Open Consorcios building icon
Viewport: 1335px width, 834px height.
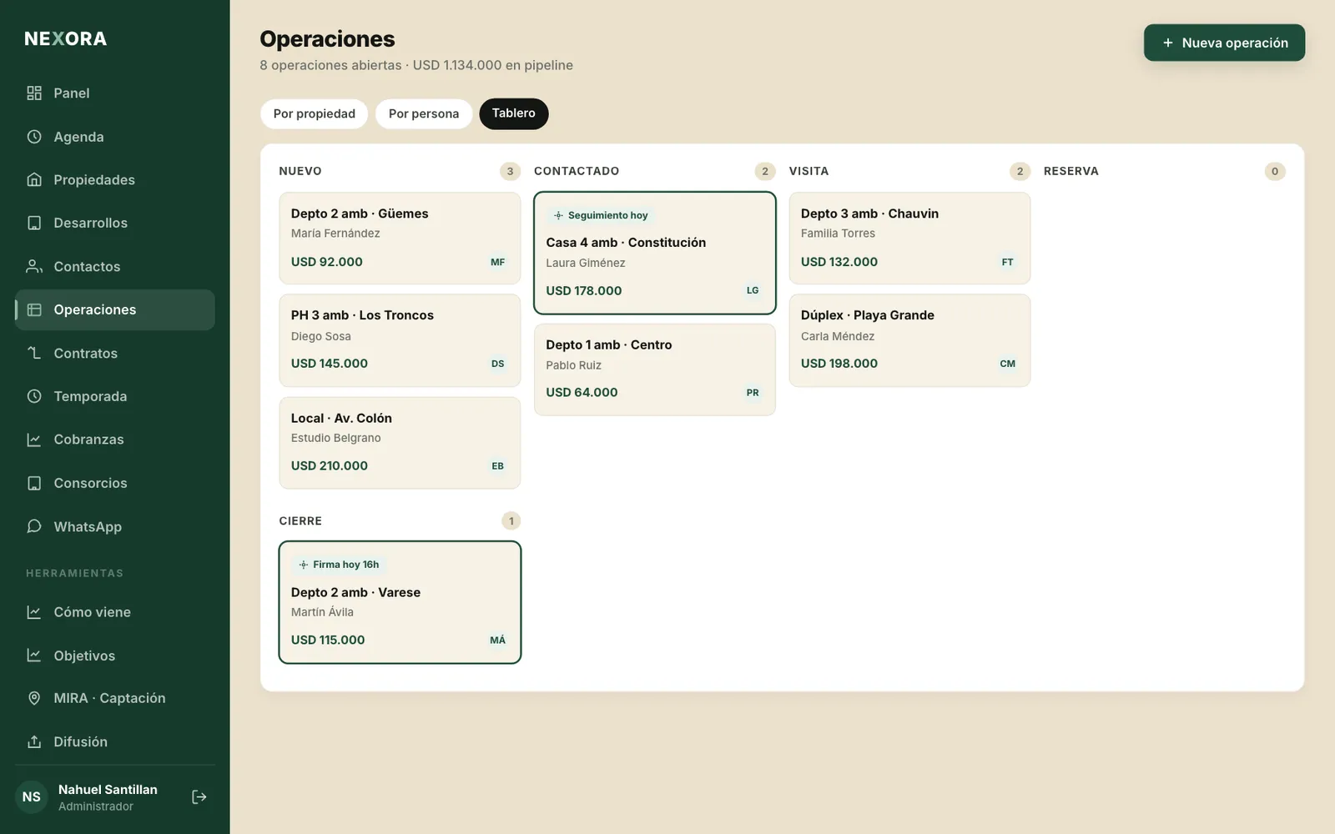tap(34, 484)
